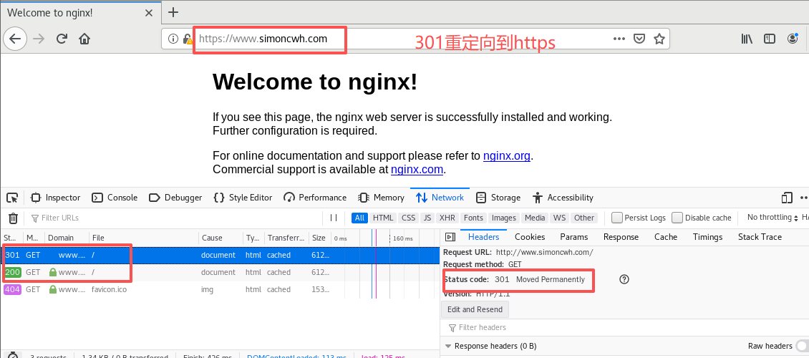Open the Library icon
Image resolution: width=809 pixels, height=358 pixels.
pyautogui.click(x=747, y=39)
